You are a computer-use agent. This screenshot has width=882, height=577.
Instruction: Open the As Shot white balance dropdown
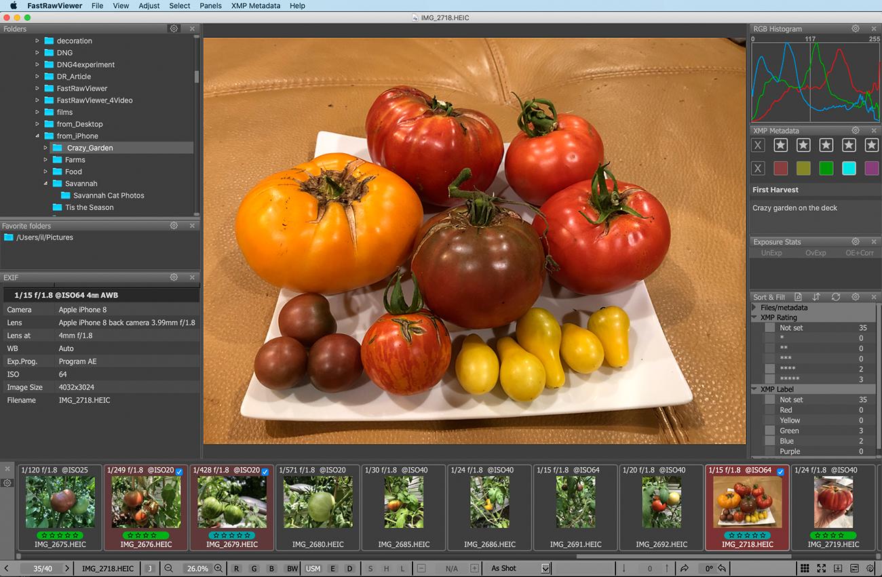[545, 568]
